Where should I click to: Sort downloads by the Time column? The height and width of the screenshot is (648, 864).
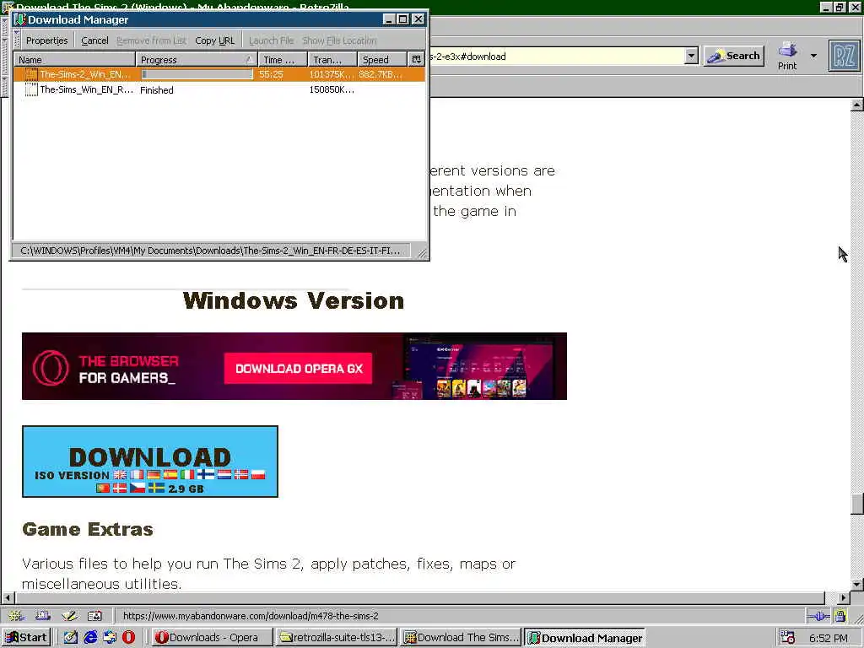click(283, 60)
